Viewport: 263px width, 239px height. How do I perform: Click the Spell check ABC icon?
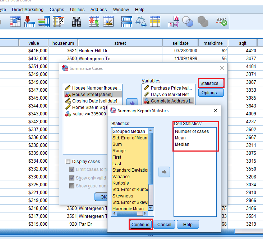click(221, 22)
